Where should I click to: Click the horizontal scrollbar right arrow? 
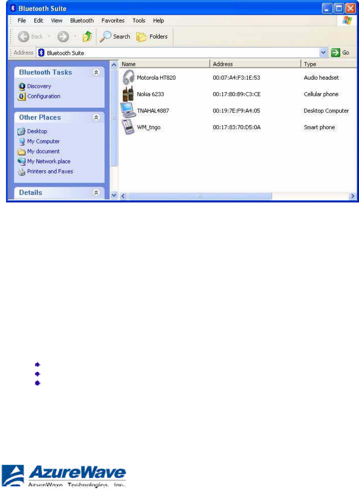[x=353, y=196]
